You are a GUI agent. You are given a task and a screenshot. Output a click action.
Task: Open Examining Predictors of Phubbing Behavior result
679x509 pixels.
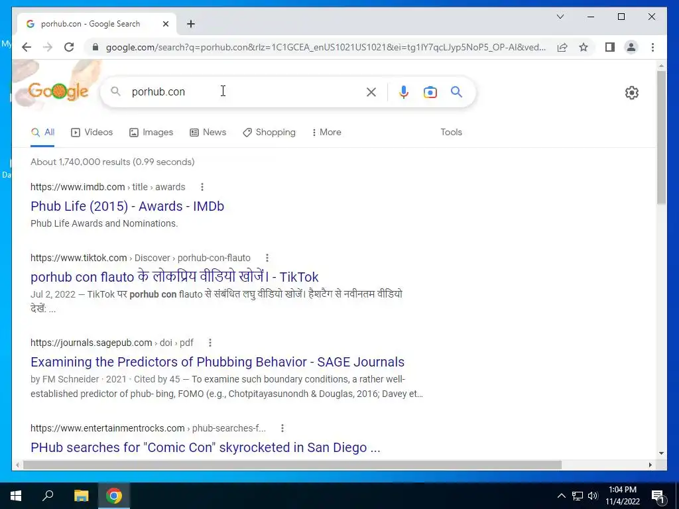pos(217,362)
